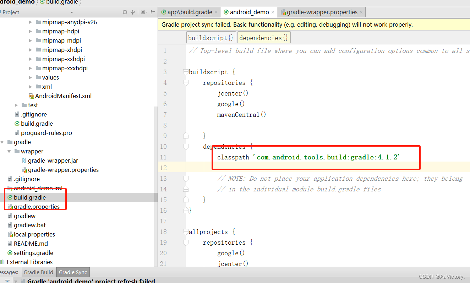The image size is (470, 283).
Task: Collapse the gradle folder
Action: [x=2, y=142]
